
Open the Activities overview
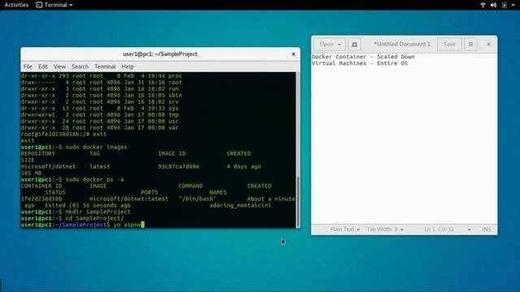click(16, 5)
